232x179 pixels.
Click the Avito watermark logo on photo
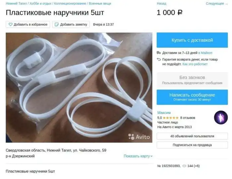point(139,137)
